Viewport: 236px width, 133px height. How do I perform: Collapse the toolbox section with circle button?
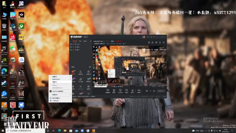pos(90,67)
